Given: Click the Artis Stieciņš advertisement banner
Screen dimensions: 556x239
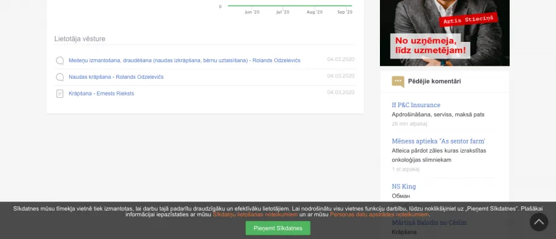Looking at the screenshot, I should pos(445,33).
